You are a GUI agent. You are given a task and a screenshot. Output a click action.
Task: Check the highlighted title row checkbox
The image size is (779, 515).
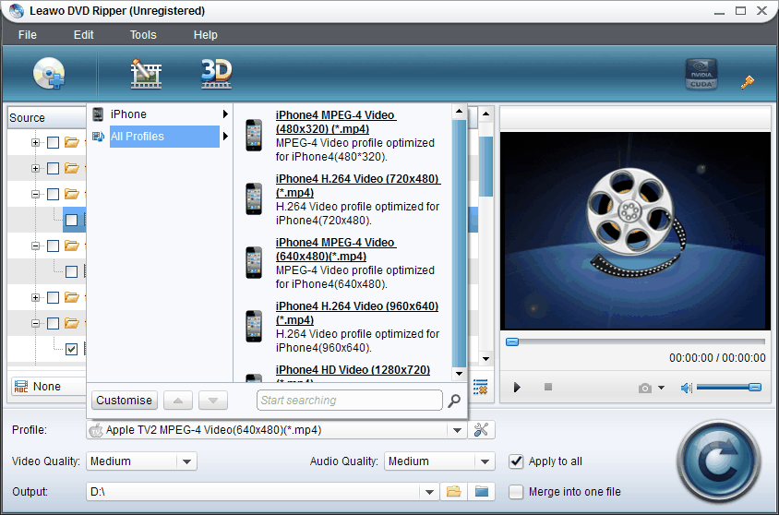(72, 220)
